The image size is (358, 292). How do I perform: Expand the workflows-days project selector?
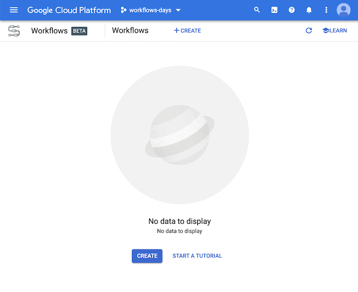[151, 10]
